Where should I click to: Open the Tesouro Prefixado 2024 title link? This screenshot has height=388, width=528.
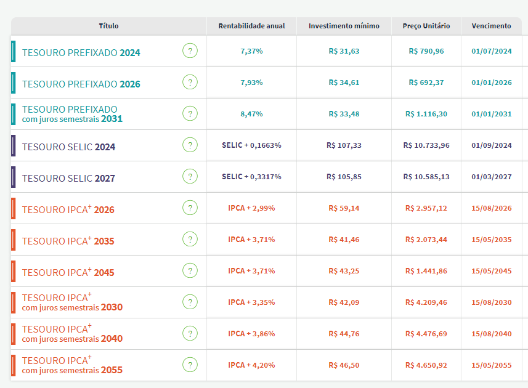coord(81,53)
